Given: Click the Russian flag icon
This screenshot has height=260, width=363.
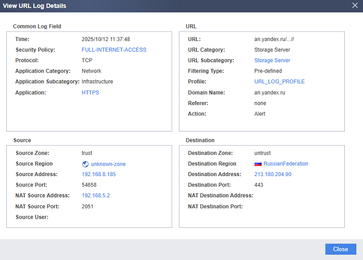Looking at the screenshot, I should coord(258,164).
